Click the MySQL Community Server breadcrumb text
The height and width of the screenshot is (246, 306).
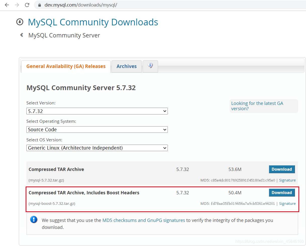[64, 35]
